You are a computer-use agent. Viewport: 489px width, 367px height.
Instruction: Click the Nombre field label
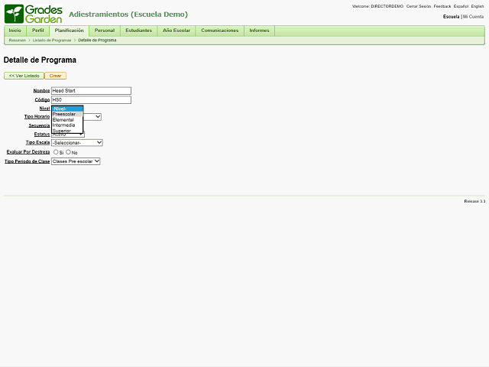pyautogui.click(x=41, y=91)
